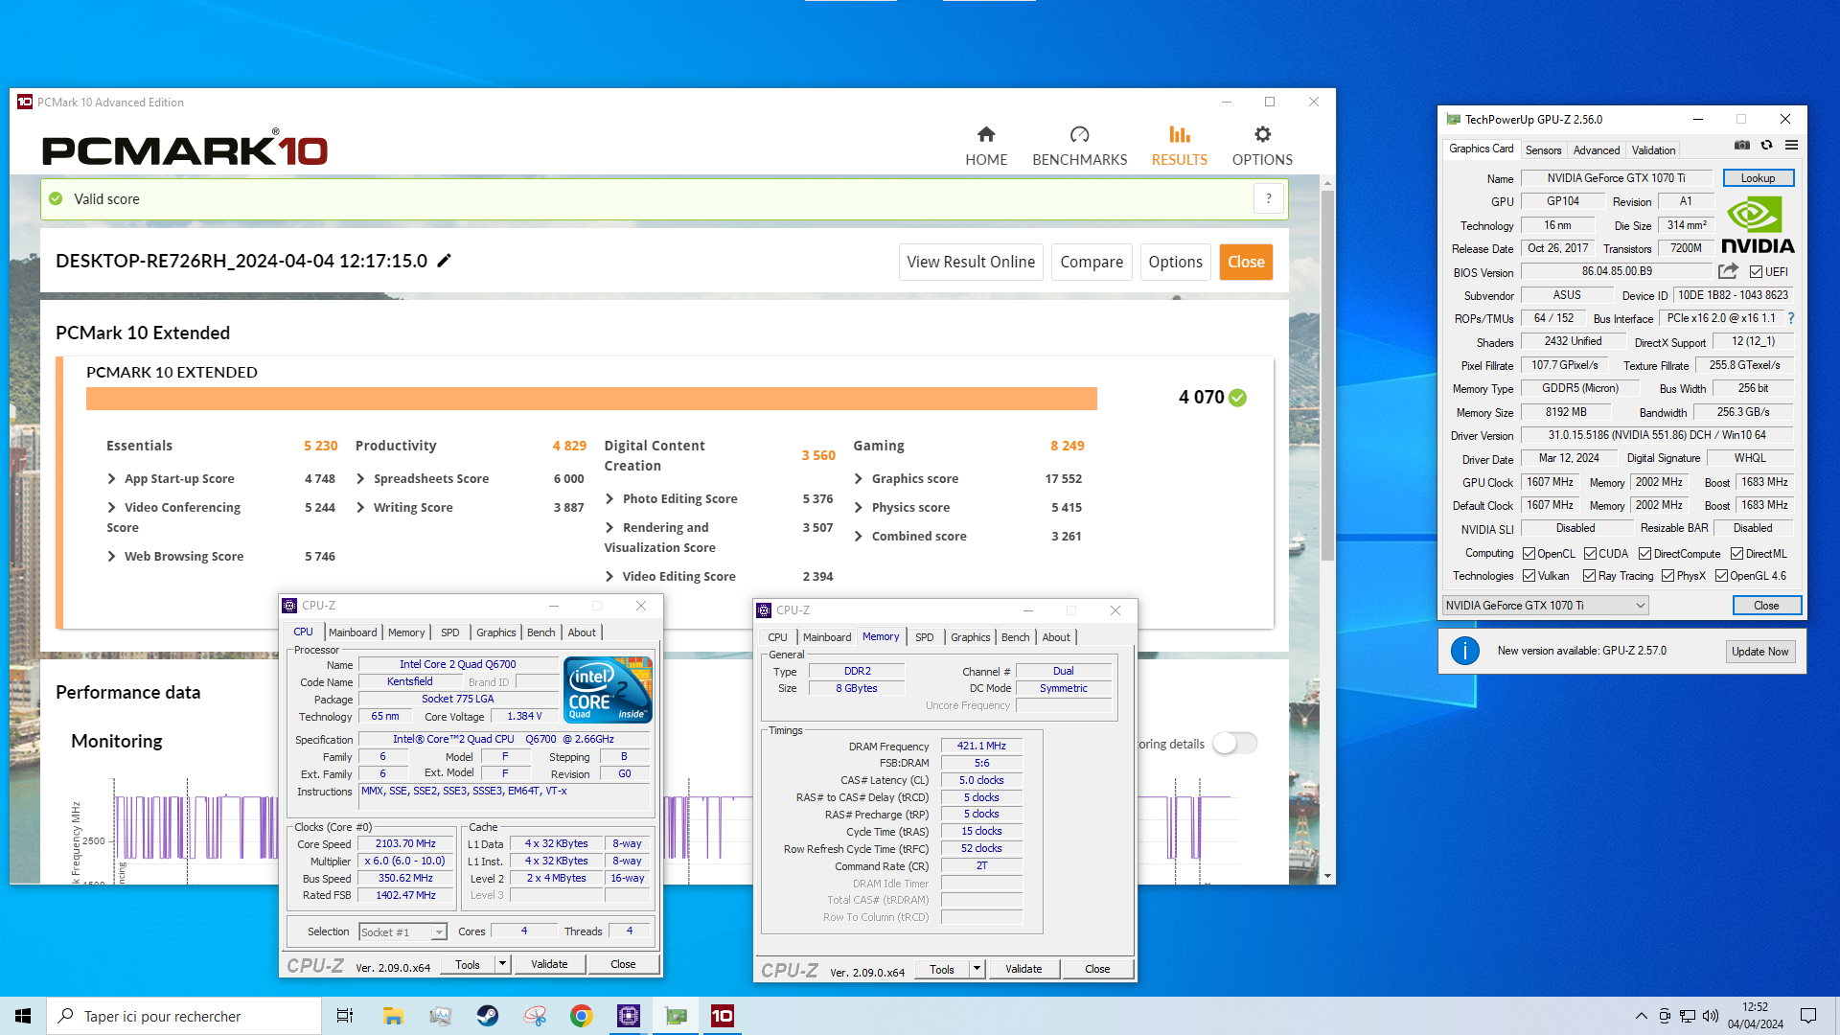1840x1035 pixels.
Task: Open GPU selection dropdown in GPU-Z
Action: pyautogui.click(x=1545, y=606)
